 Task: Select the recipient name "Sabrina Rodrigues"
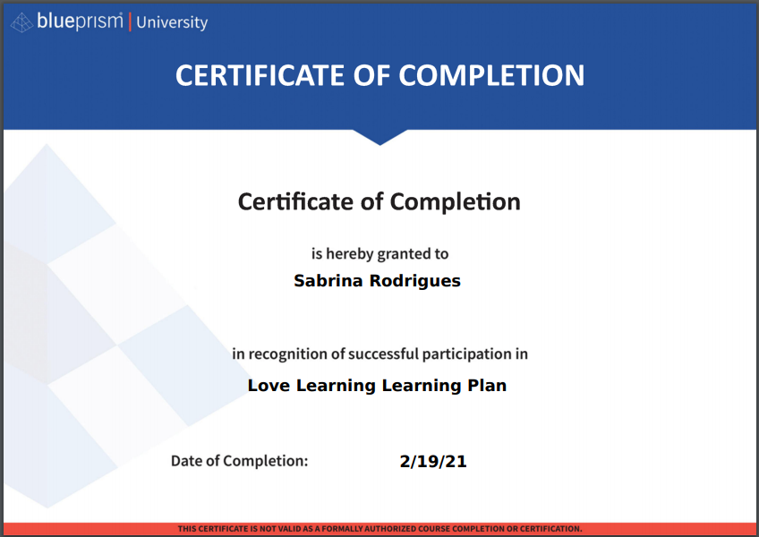[377, 281]
